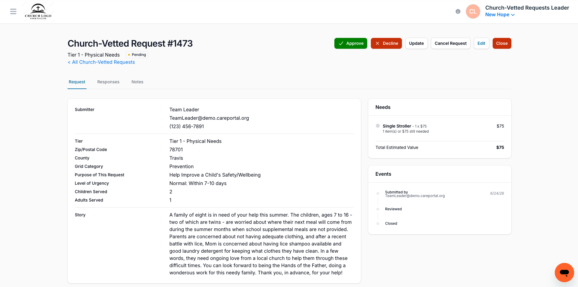Click the Cancel Request button
The image size is (578, 287).
tap(450, 43)
